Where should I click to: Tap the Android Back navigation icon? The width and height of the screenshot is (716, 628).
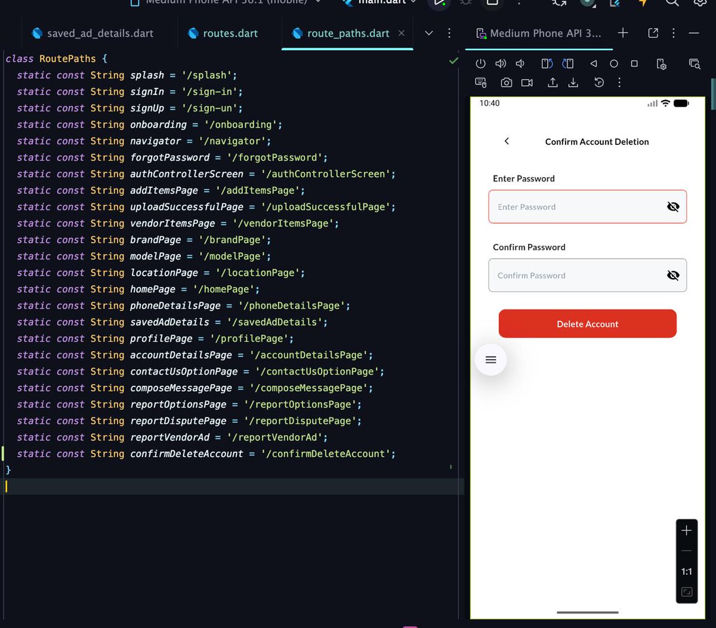[594, 64]
